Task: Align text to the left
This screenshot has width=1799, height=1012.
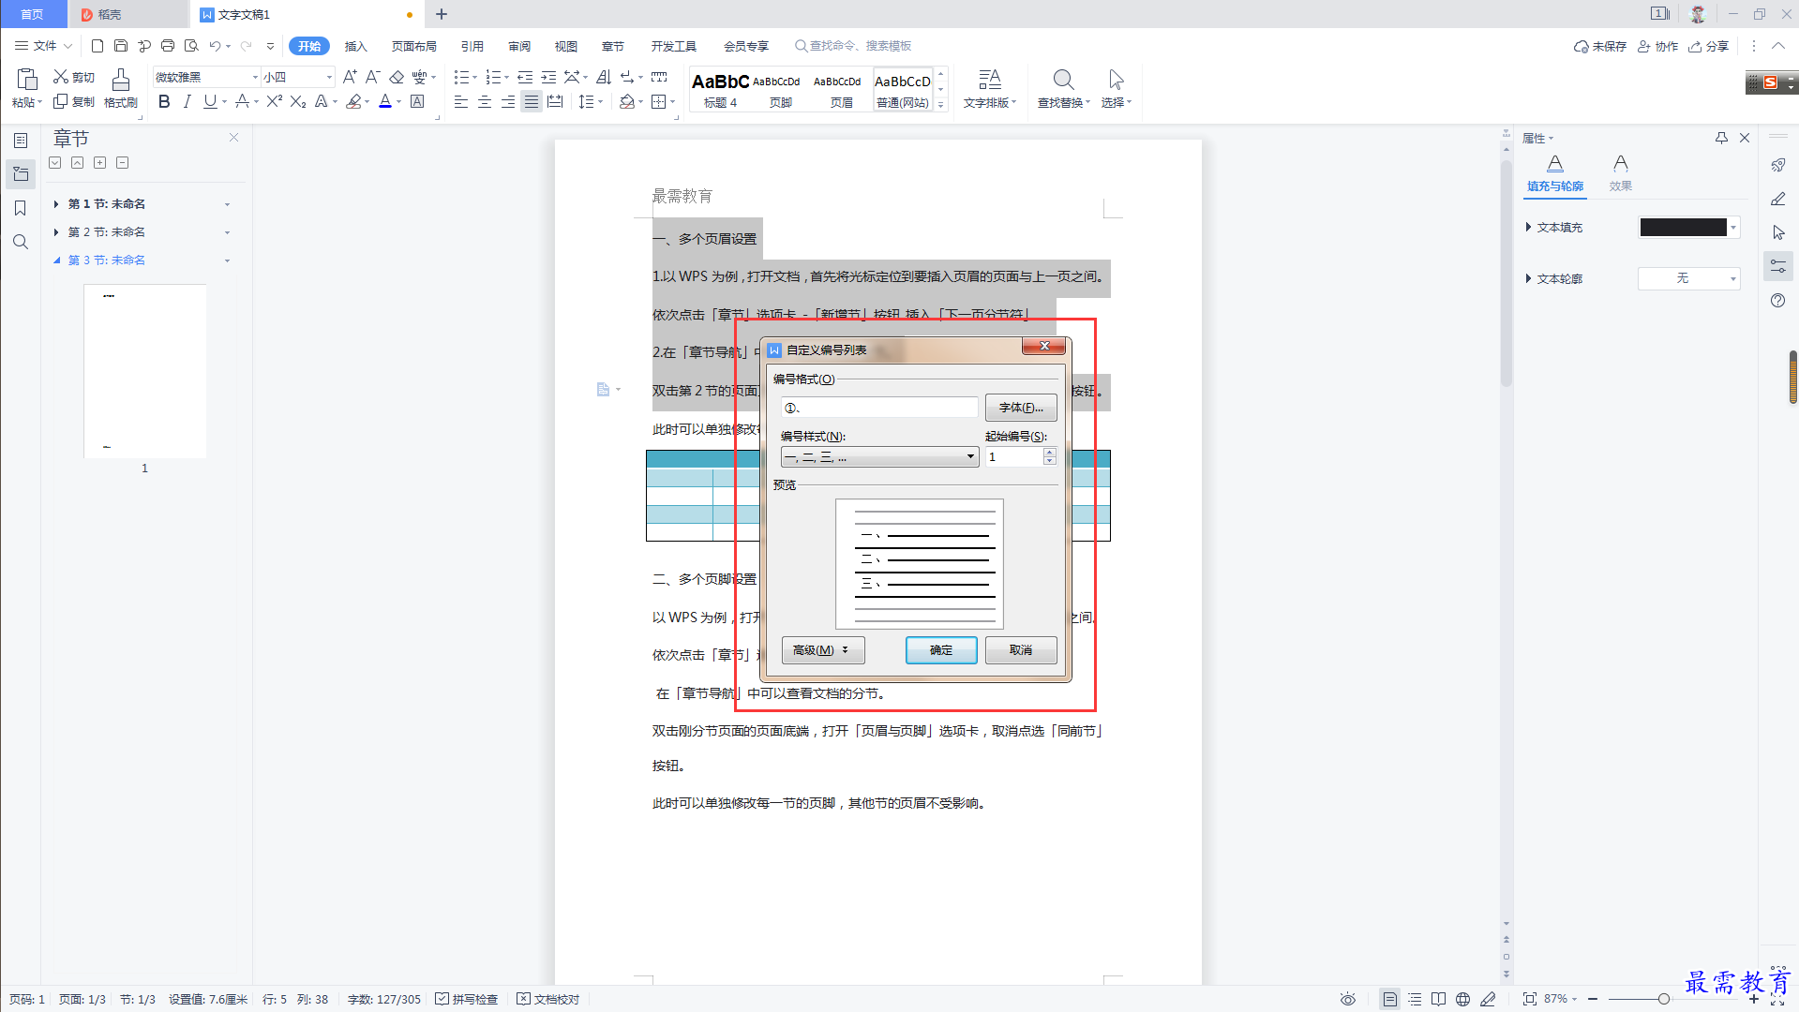Action: [461, 102]
